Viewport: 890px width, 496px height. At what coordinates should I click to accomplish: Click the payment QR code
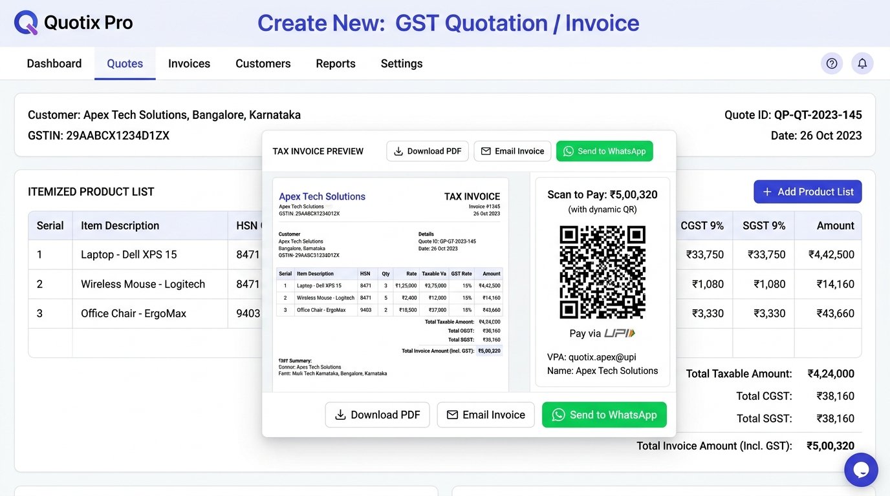pos(603,272)
